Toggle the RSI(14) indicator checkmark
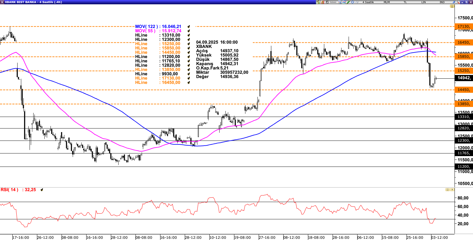This screenshot has width=473, height=240. point(42,190)
